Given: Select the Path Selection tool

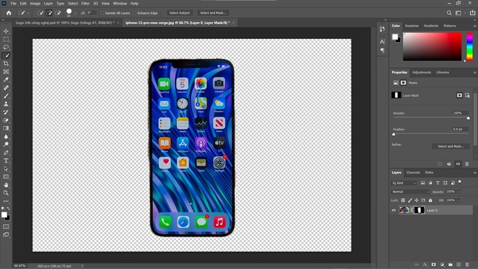Looking at the screenshot, I should (6, 169).
